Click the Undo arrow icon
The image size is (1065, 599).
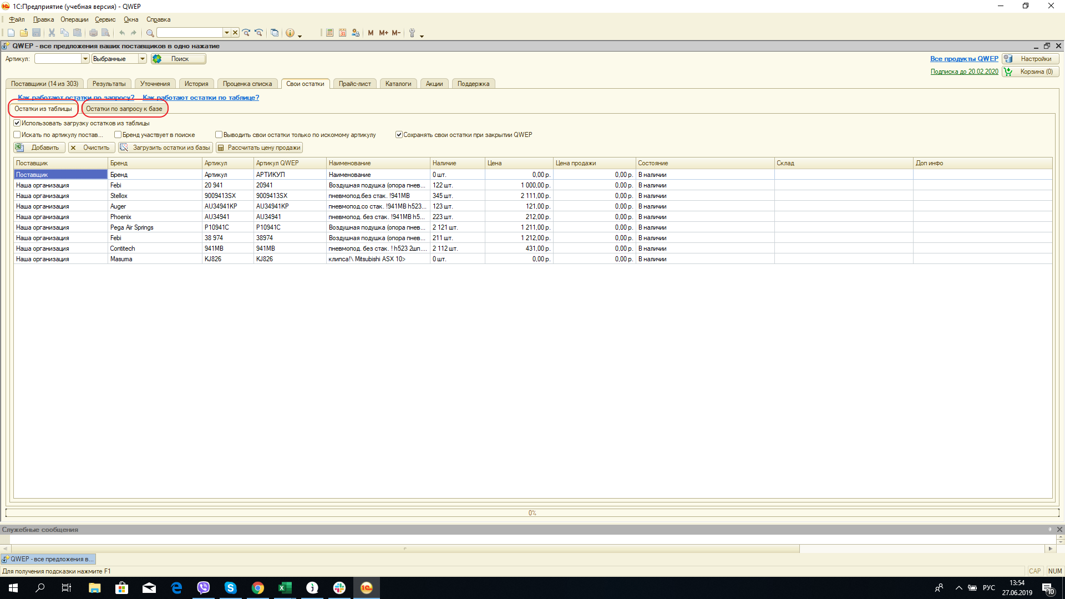click(121, 33)
